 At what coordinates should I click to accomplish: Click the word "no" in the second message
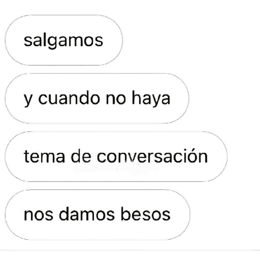116,100
